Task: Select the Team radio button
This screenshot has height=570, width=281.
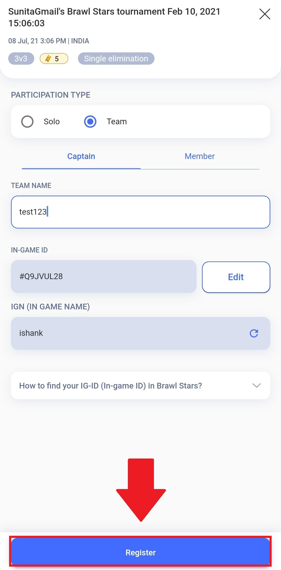Action: coord(90,121)
